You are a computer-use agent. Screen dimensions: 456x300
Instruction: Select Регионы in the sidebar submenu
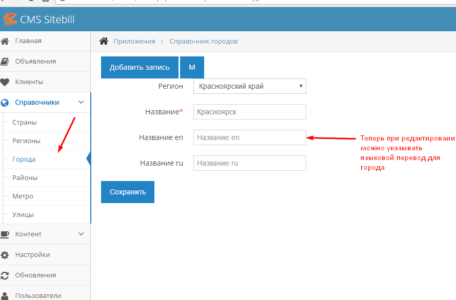tap(26, 141)
